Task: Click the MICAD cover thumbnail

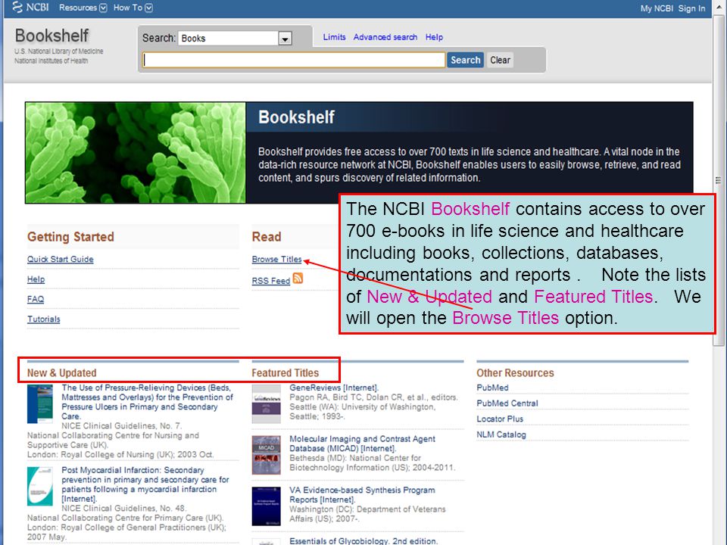Action: pos(266,455)
